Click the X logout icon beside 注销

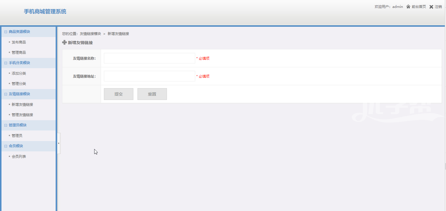tap(431, 7)
